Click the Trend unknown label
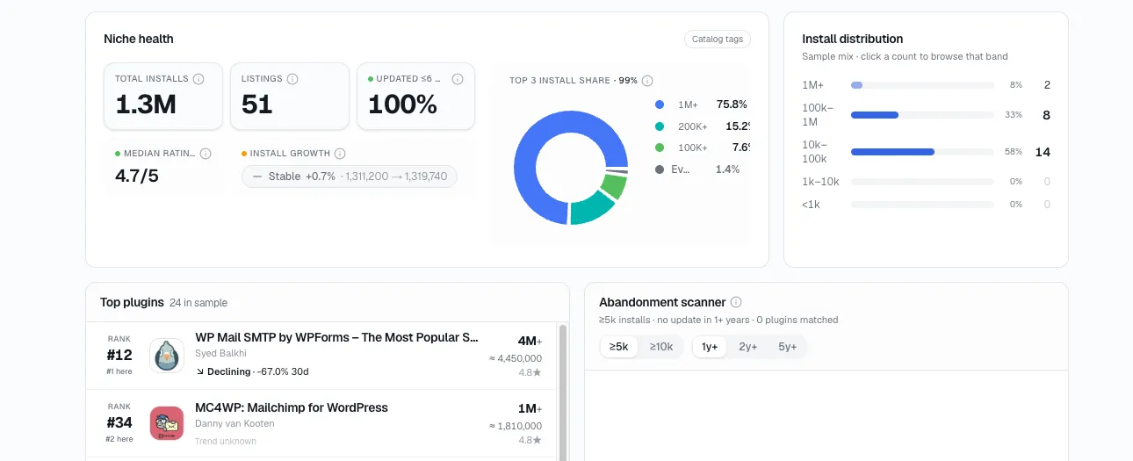This screenshot has width=1133, height=461. [226, 441]
